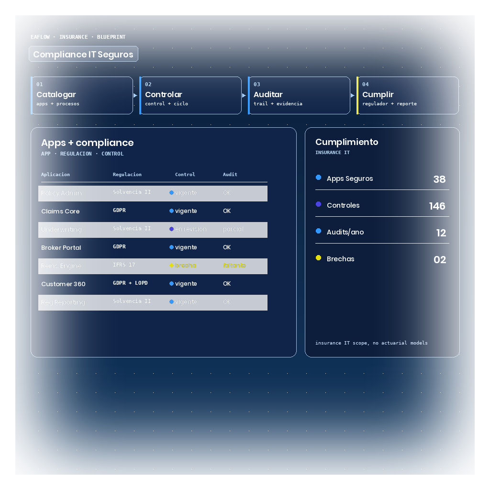Click arrow between Controlar and Auditar
Image resolution: width=490 pixels, height=490 pixels.
point(244,95)
